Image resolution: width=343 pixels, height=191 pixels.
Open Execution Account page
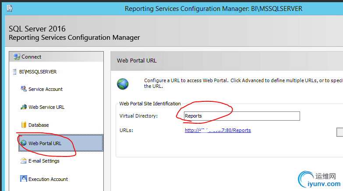pos(48,179)
